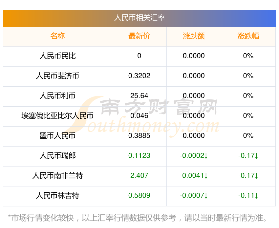Select the 人民币利币 row name
Image resolution: width=279 pixels, height=228 pixels.
coord(57,96)
